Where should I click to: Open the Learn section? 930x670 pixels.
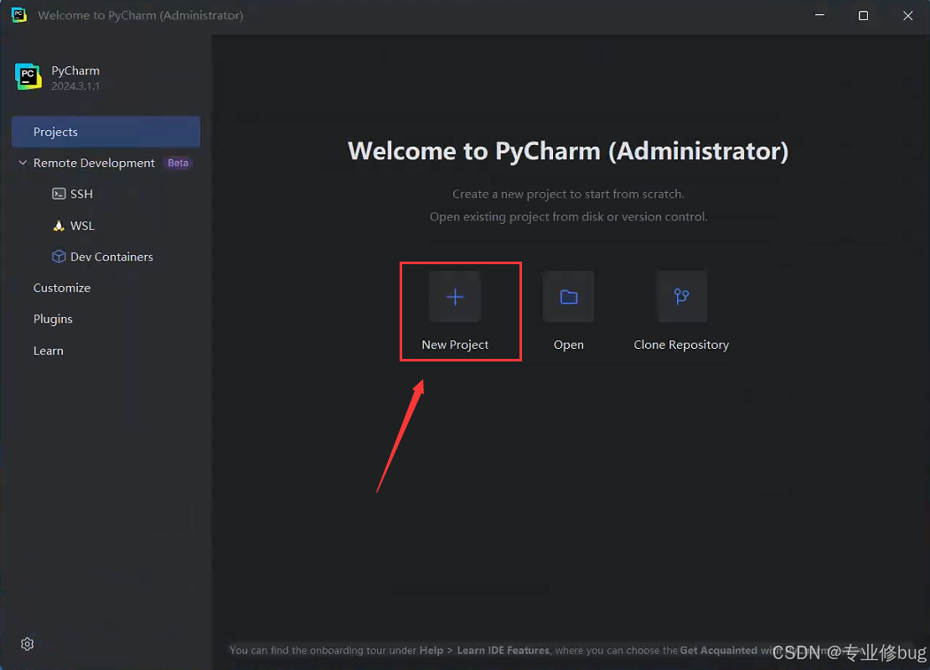click(x=48, y=351)
